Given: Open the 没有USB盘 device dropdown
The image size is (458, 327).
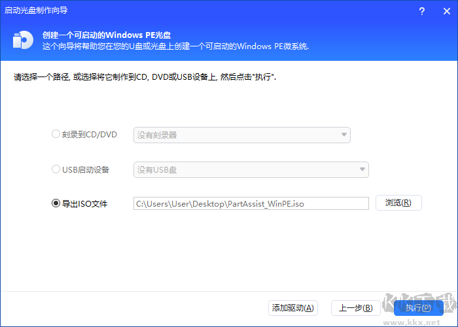Looking at the screenshot, I should (251, 169).
